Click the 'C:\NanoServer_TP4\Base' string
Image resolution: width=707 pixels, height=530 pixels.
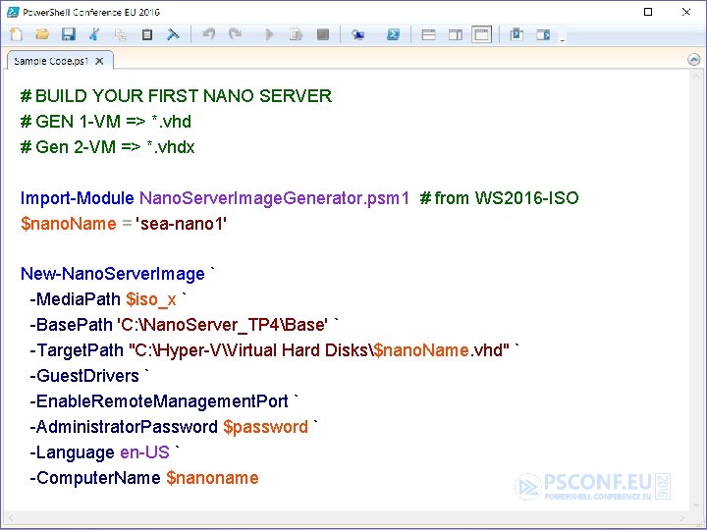tap(223, 325)
